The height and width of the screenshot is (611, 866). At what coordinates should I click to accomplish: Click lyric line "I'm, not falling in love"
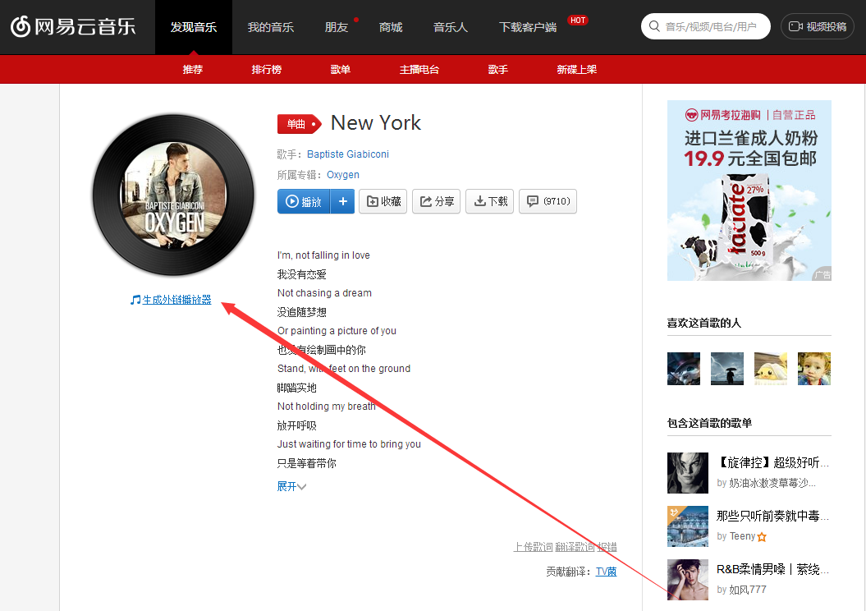pos(323,255)
